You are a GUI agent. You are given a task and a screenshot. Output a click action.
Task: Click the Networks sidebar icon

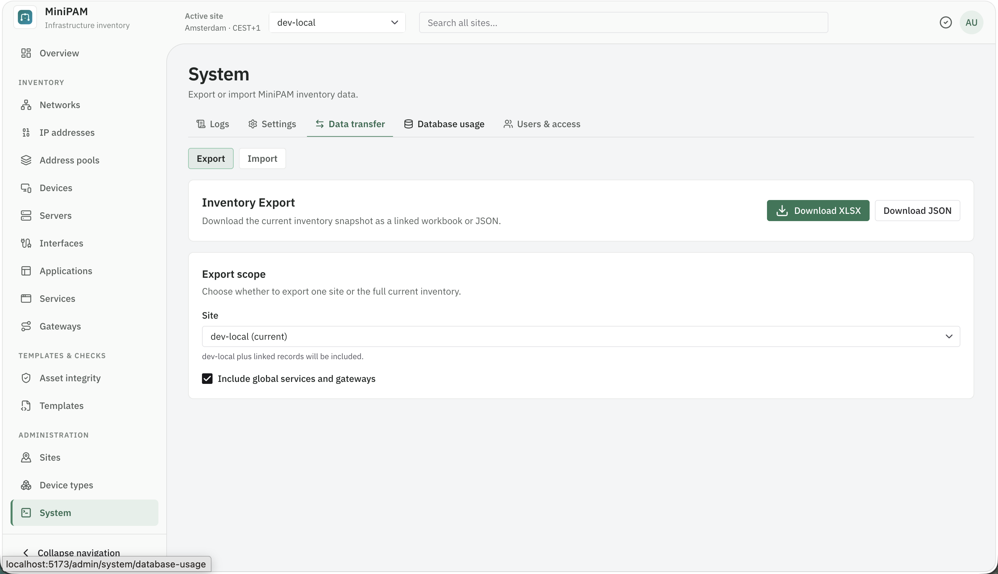pos(26,105)
